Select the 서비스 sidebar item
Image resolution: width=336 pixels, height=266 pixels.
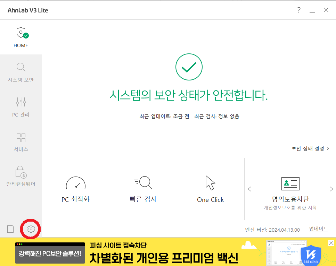point(21,142)
